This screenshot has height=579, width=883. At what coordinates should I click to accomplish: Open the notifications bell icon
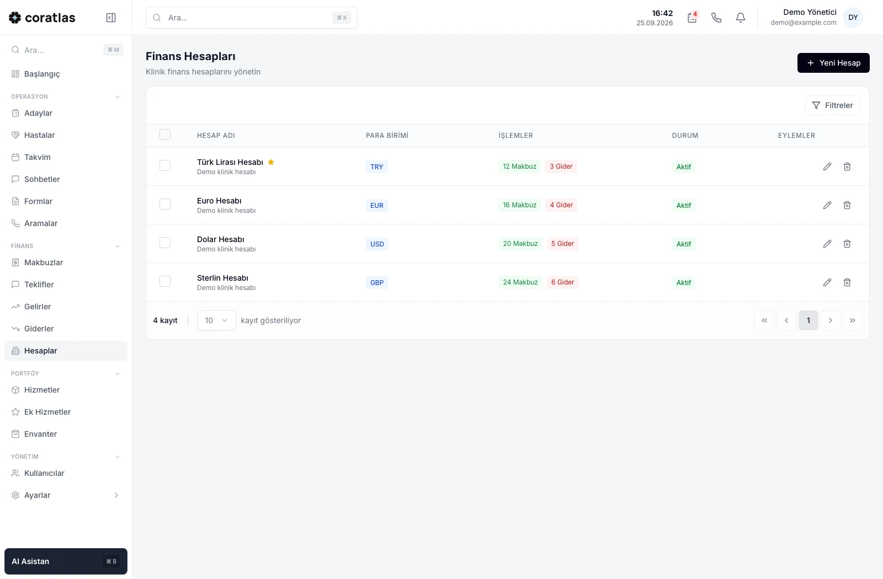point(741,18)
